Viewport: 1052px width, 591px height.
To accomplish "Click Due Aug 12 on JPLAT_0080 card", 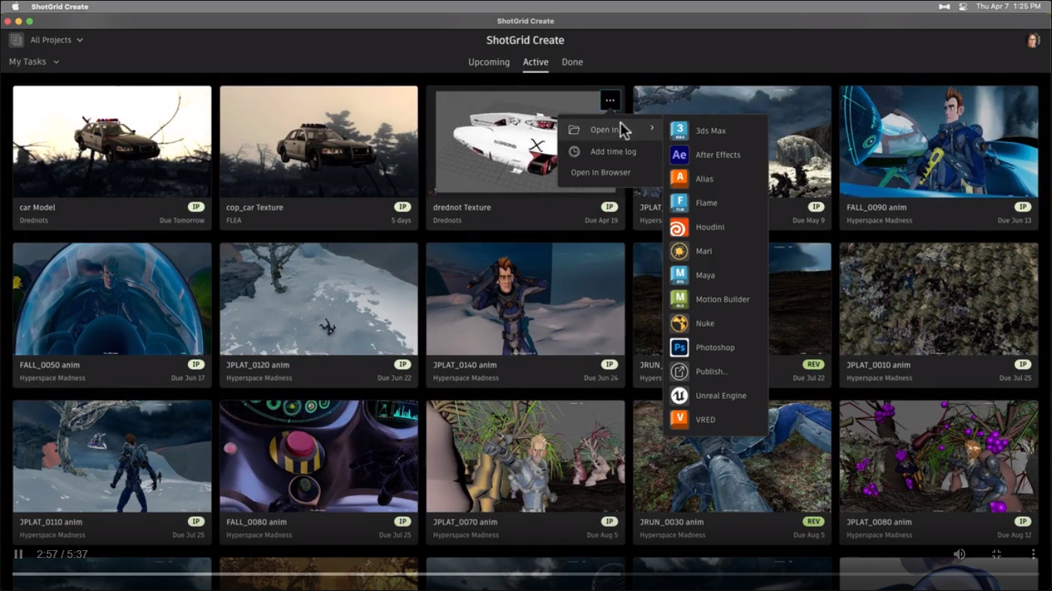I will pos(1013,535).
